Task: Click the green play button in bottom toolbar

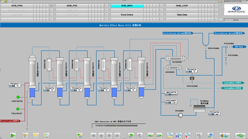Action: coord(13,135)
